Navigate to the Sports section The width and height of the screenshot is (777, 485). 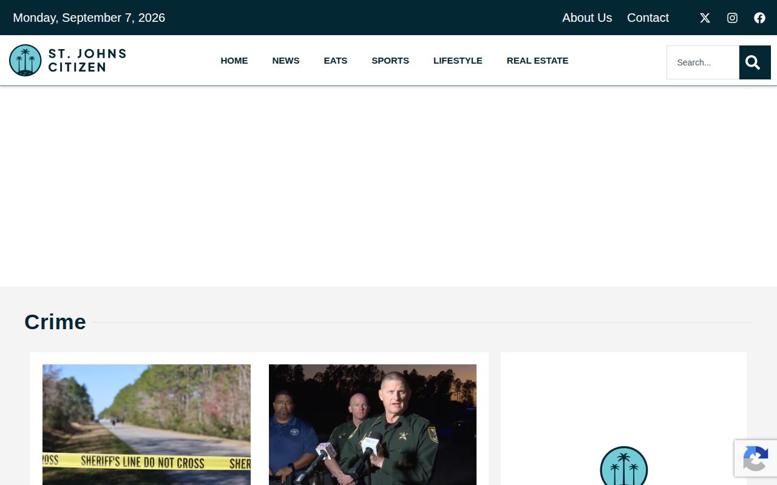point(390,61)
